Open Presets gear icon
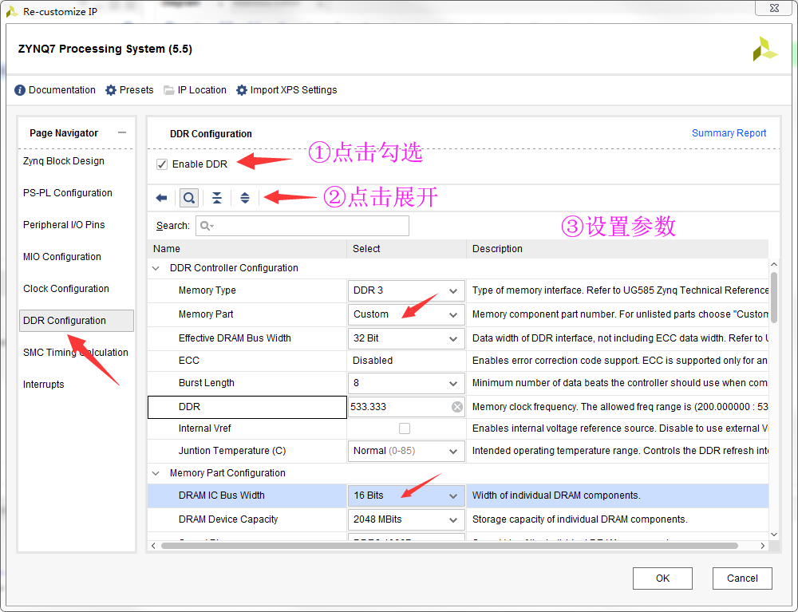This screenshot has height=612, width=798. [111, 90]
